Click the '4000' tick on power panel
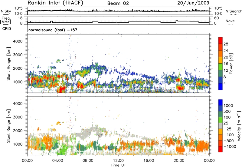This screenshot has width=242, height=167. (18, 41)
